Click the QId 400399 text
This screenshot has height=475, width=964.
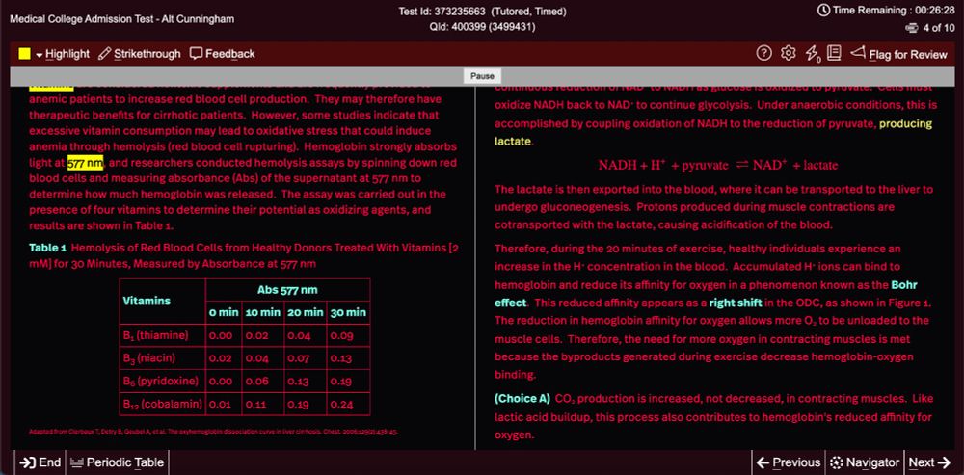coord(482,27)
